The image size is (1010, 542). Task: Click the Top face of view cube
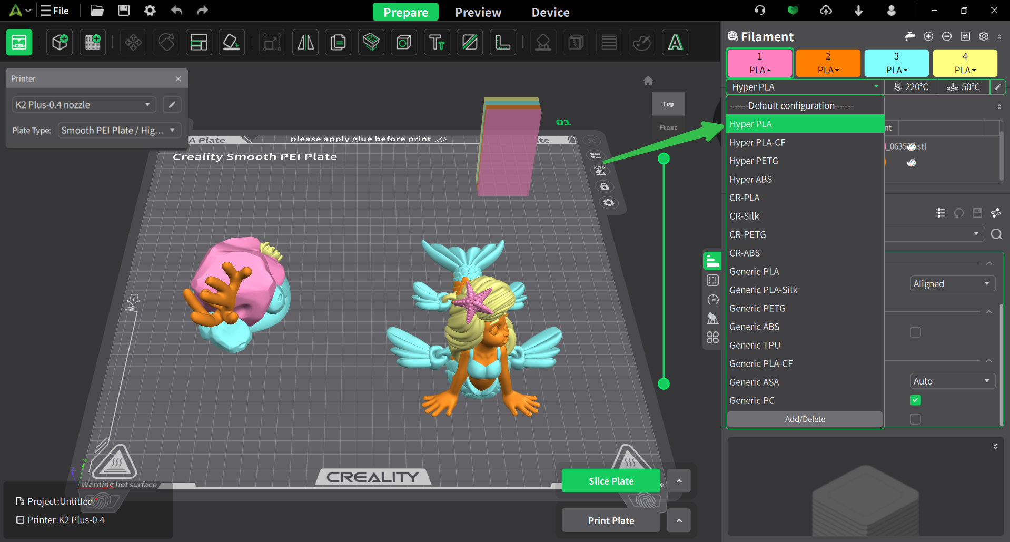(x=668, y=104)
